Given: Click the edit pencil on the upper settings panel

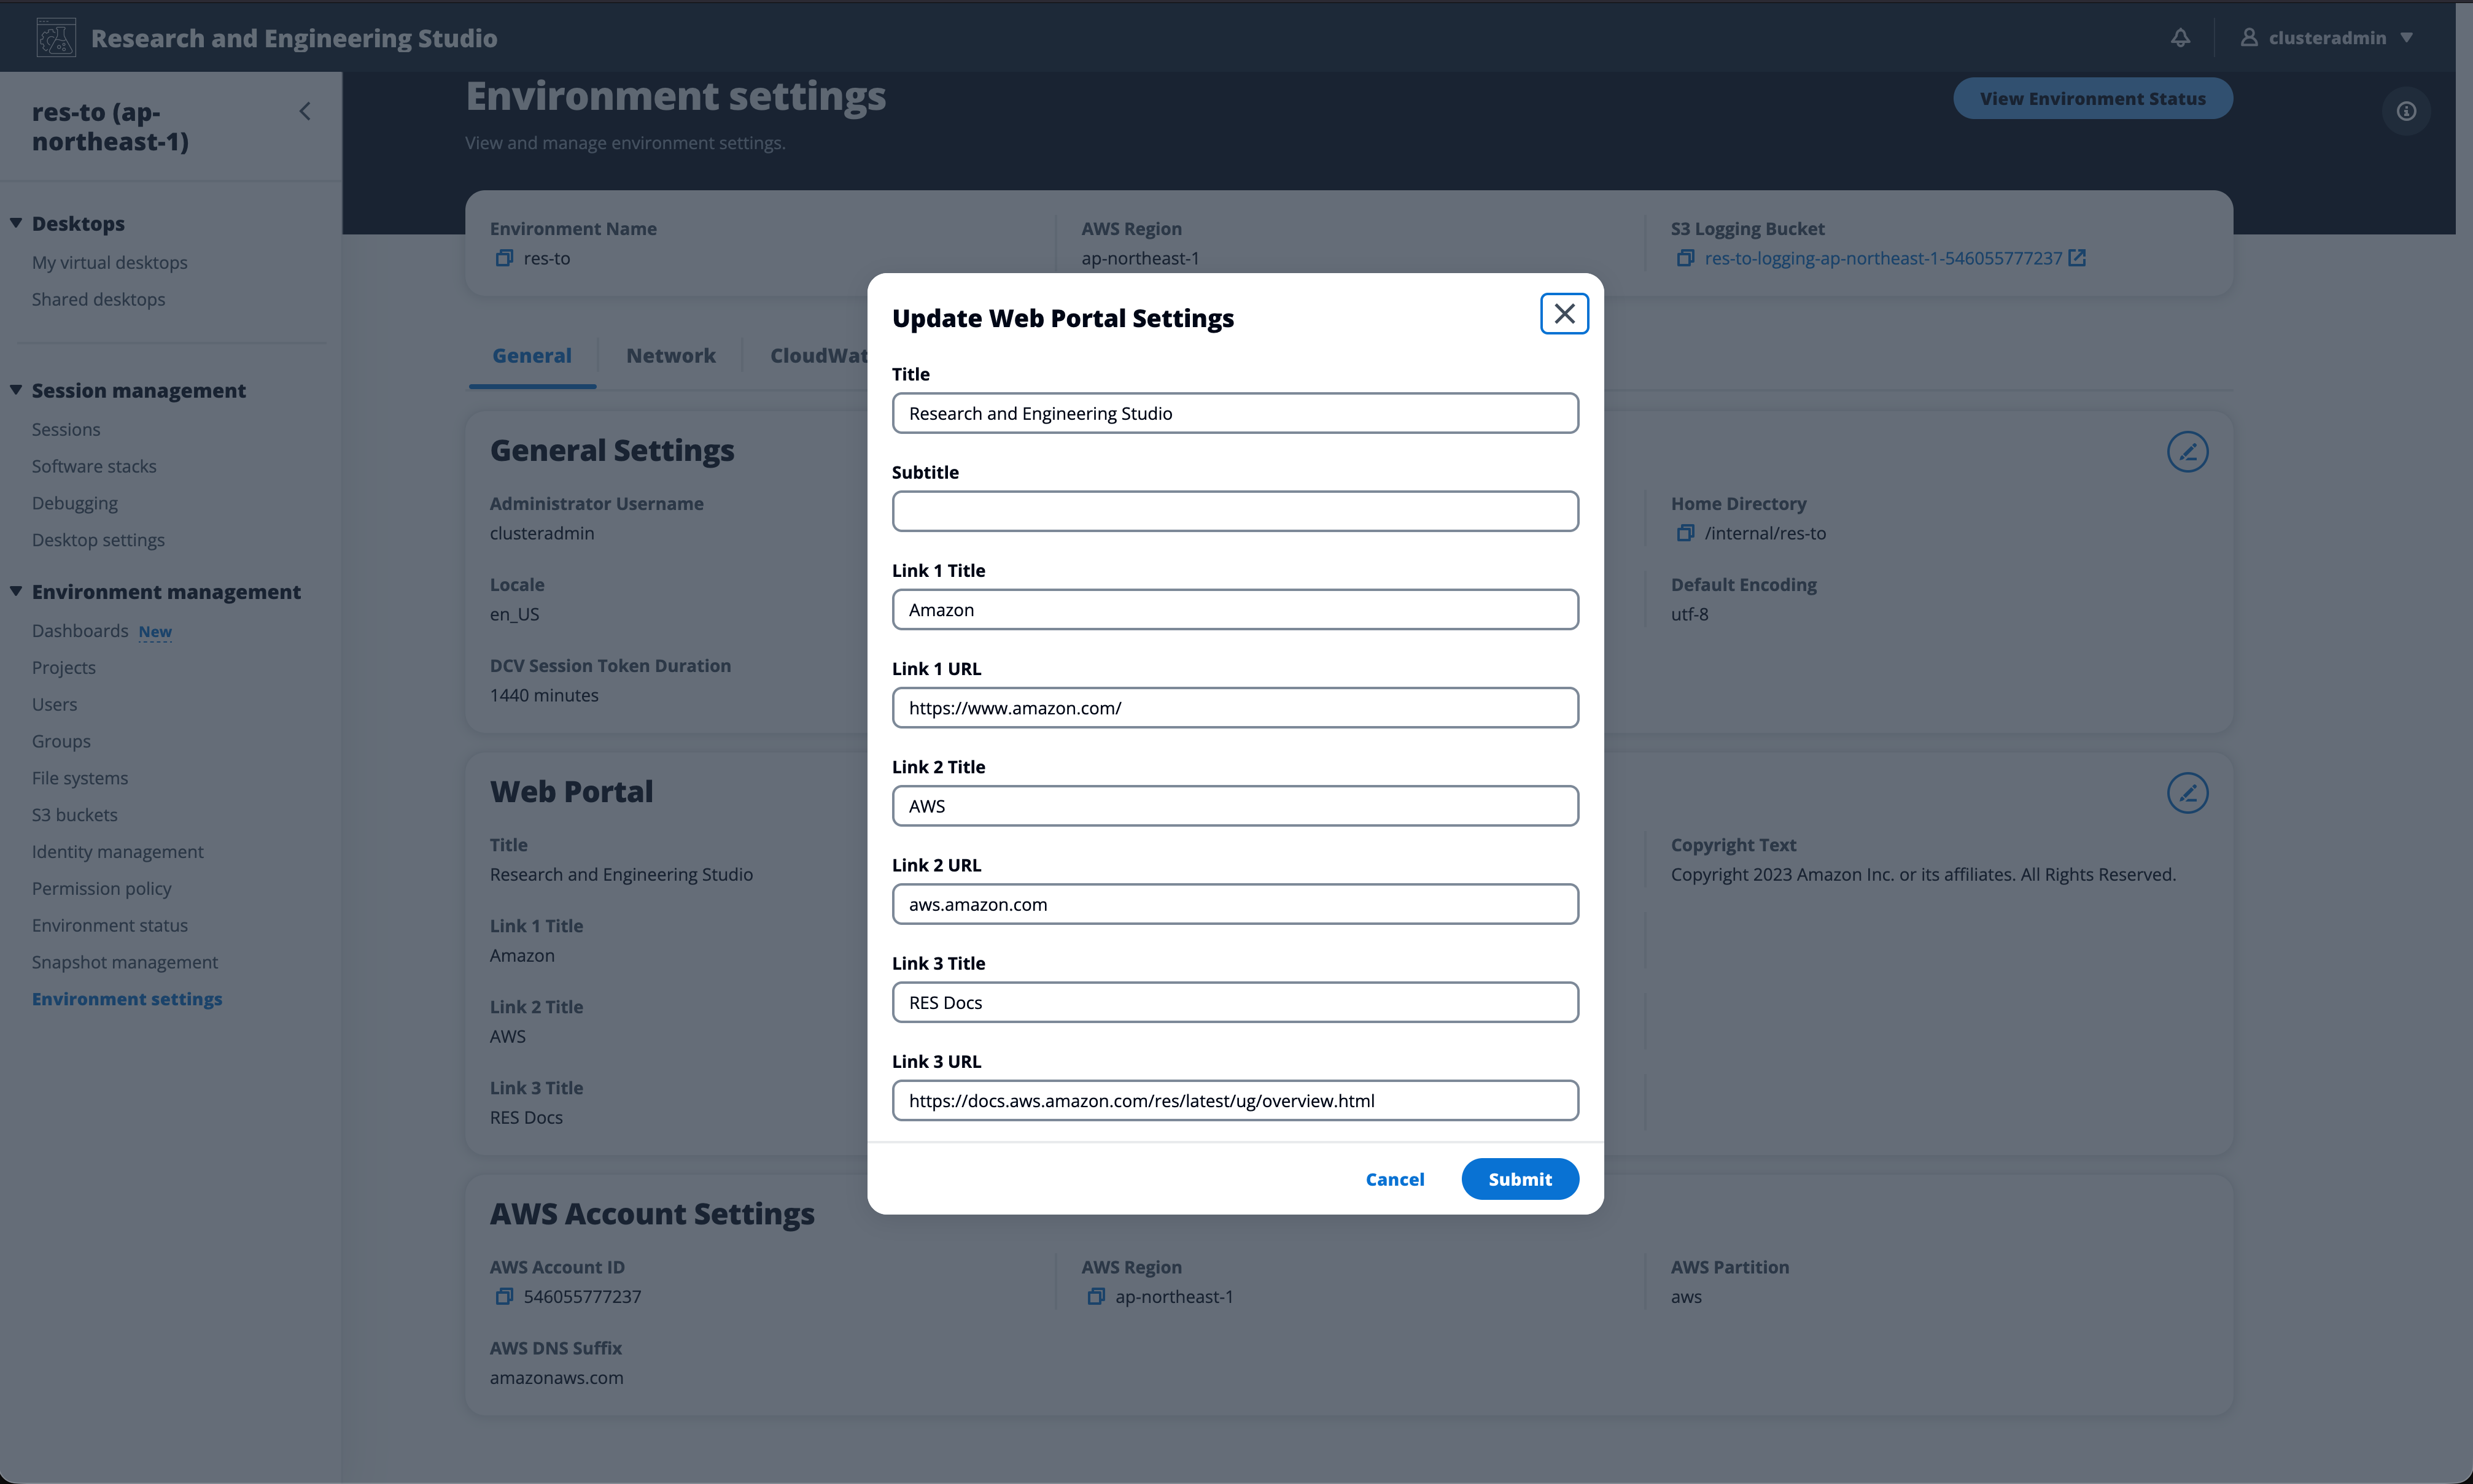Looking at the screenshot, I should [x=2188, y=452].
